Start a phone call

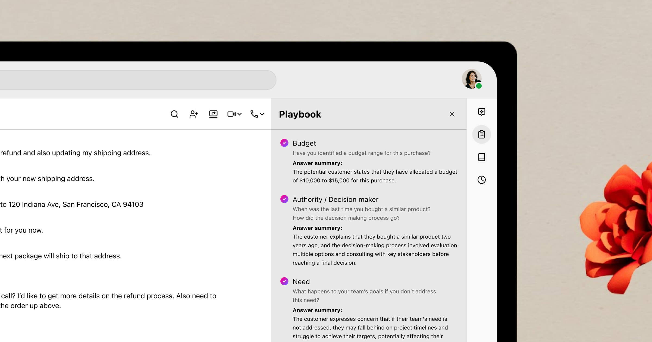pos(254,114)
